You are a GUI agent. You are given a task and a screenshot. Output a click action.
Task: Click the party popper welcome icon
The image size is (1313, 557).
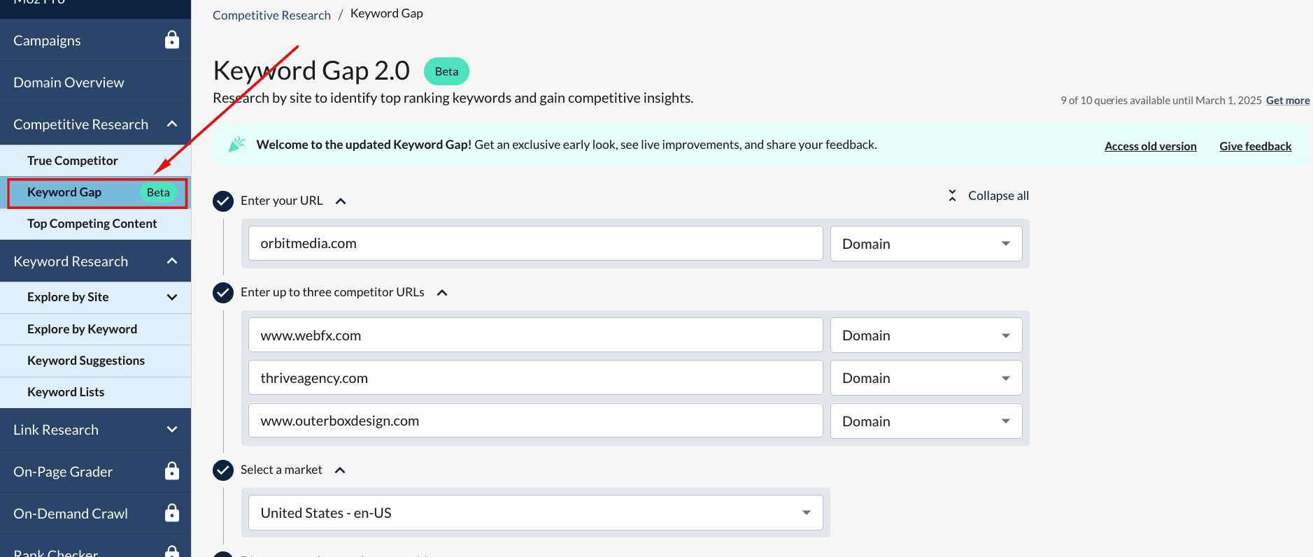[237, 145]
